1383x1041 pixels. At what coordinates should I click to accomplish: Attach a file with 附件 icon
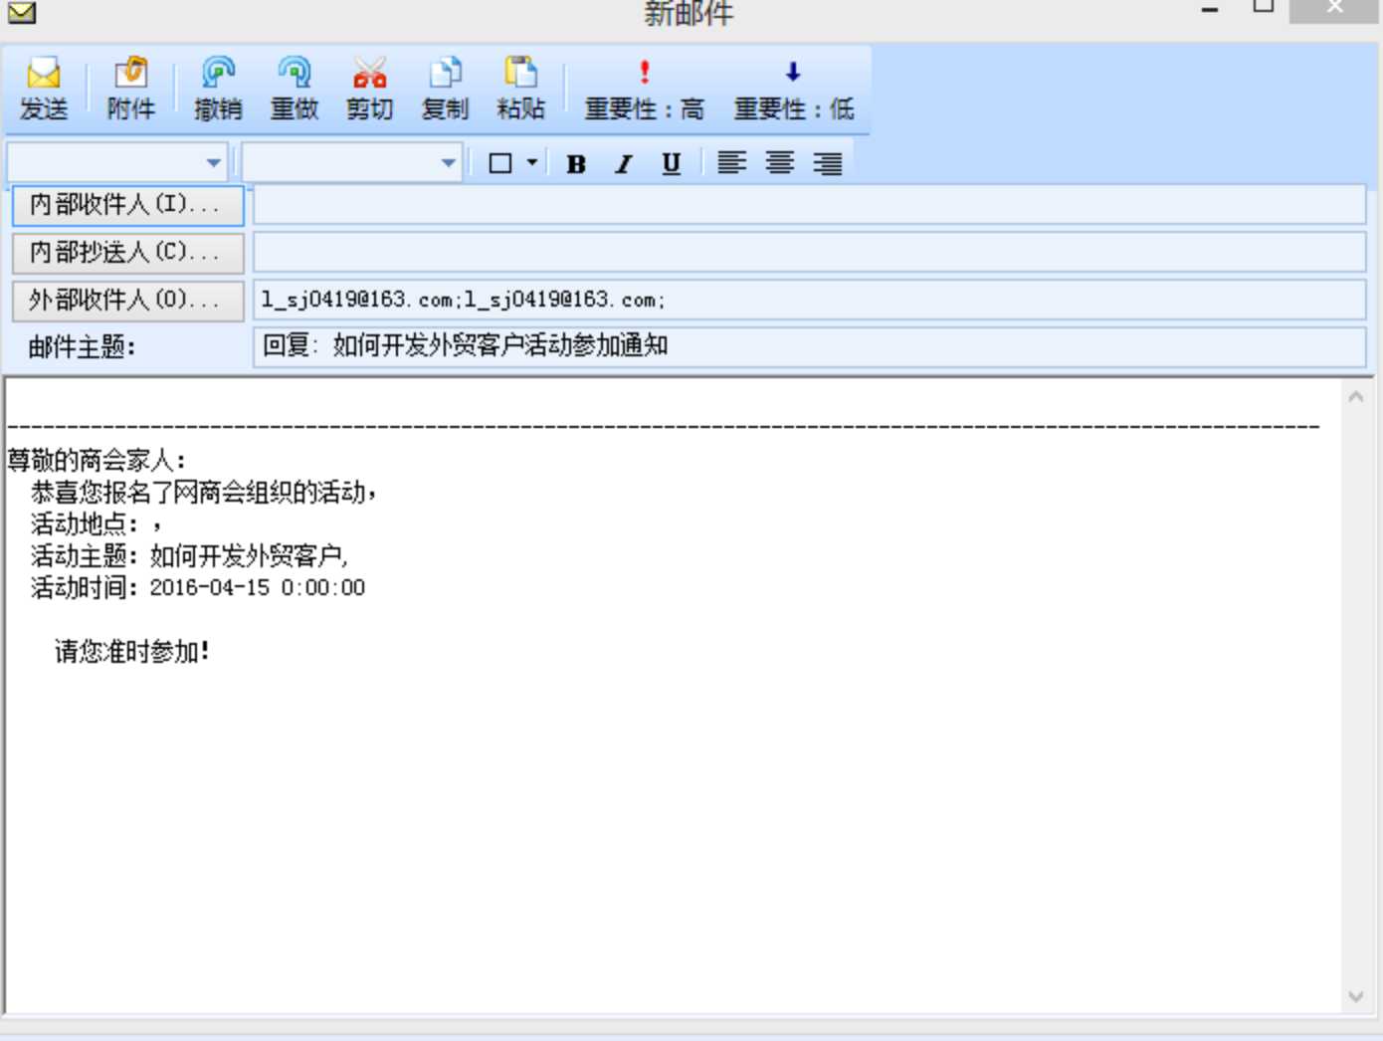click(130, 89)
